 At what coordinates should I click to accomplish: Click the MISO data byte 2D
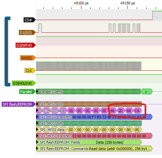pos(121,111)
